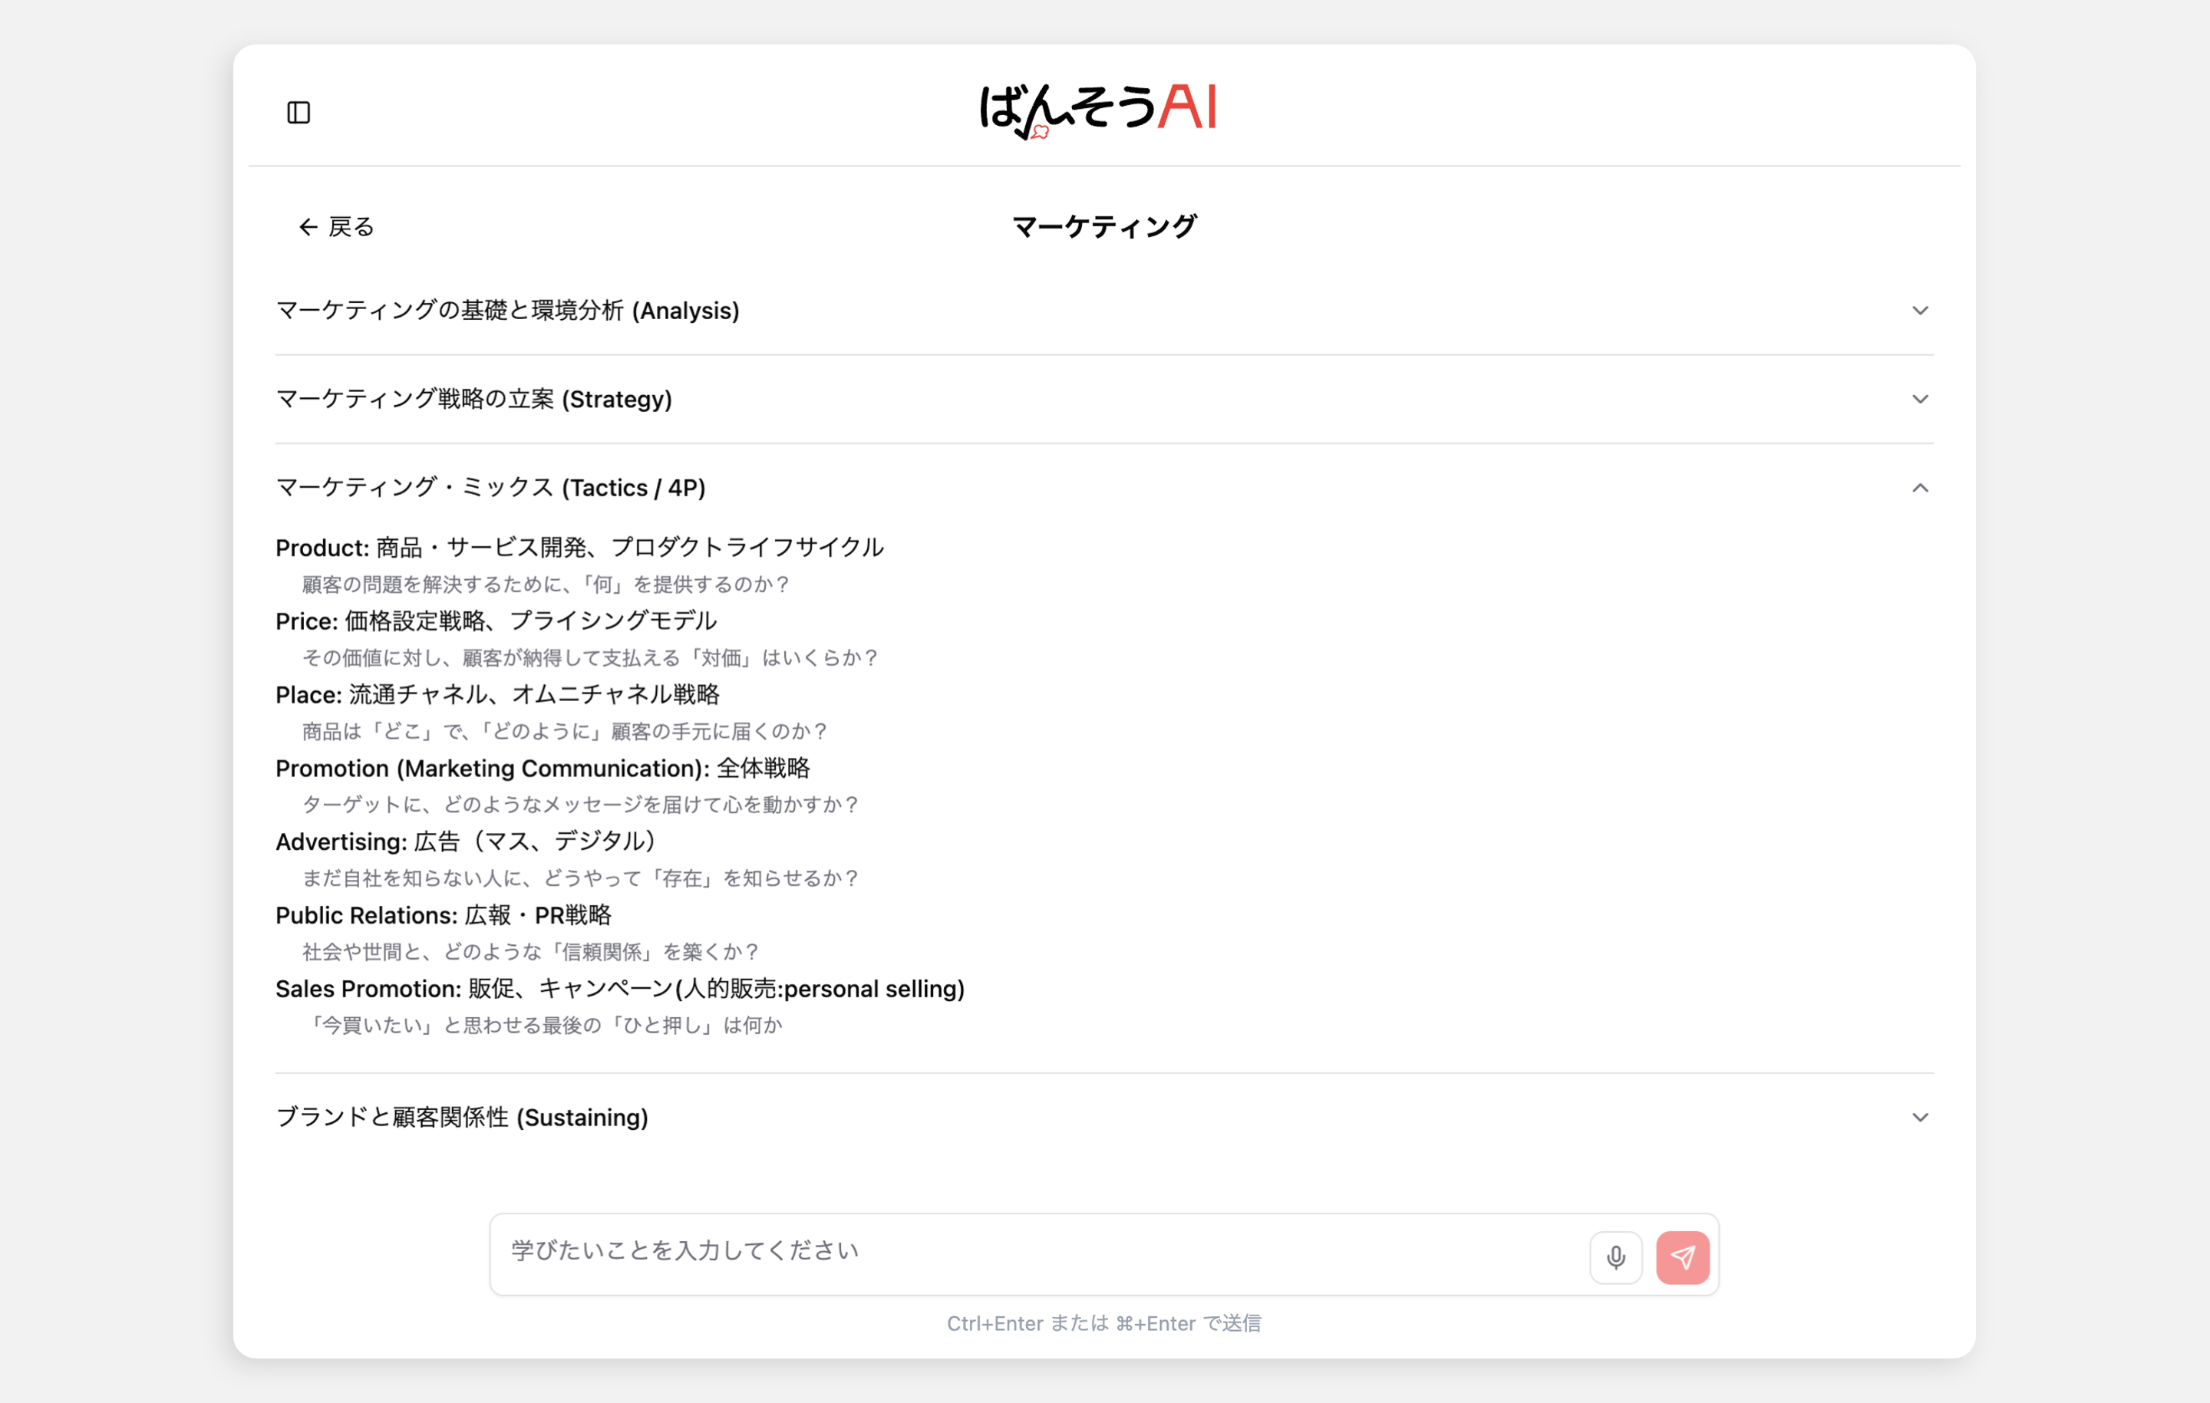Viewport: 2210px width, 1403px height.
Task: Open ブランドと顧客関係性 (Sustaining) heading
Action: 462,1118
